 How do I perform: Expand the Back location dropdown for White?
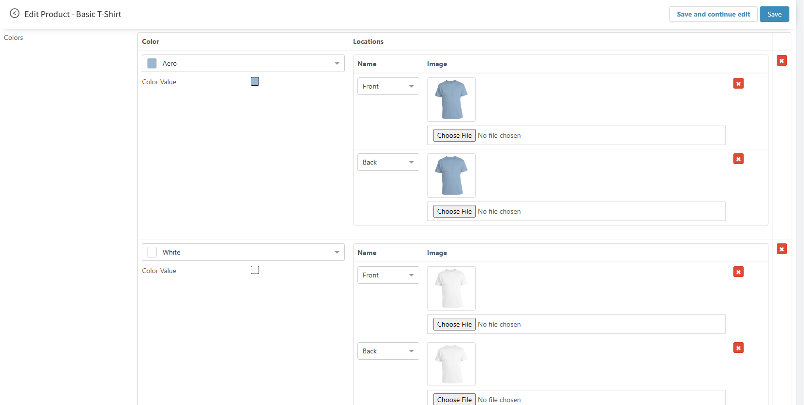388,351
